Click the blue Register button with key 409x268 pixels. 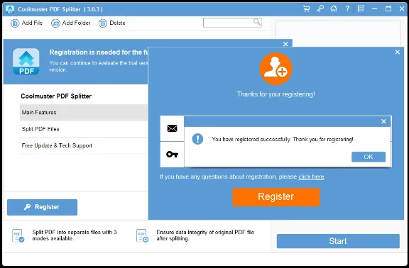click(x=43, y=207)
